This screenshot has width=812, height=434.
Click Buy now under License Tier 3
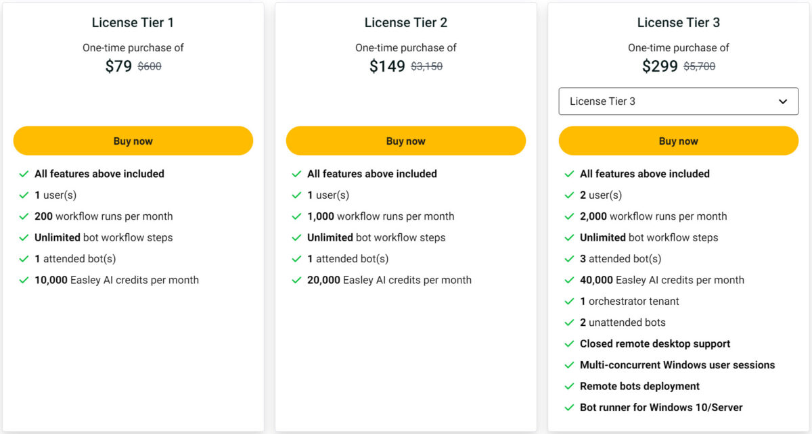pos(679,141)
